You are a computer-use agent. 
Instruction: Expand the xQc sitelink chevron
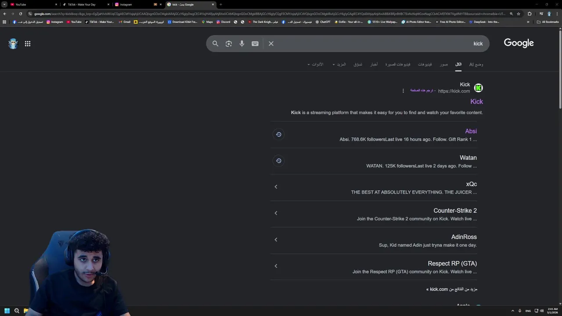pos(276,187)
